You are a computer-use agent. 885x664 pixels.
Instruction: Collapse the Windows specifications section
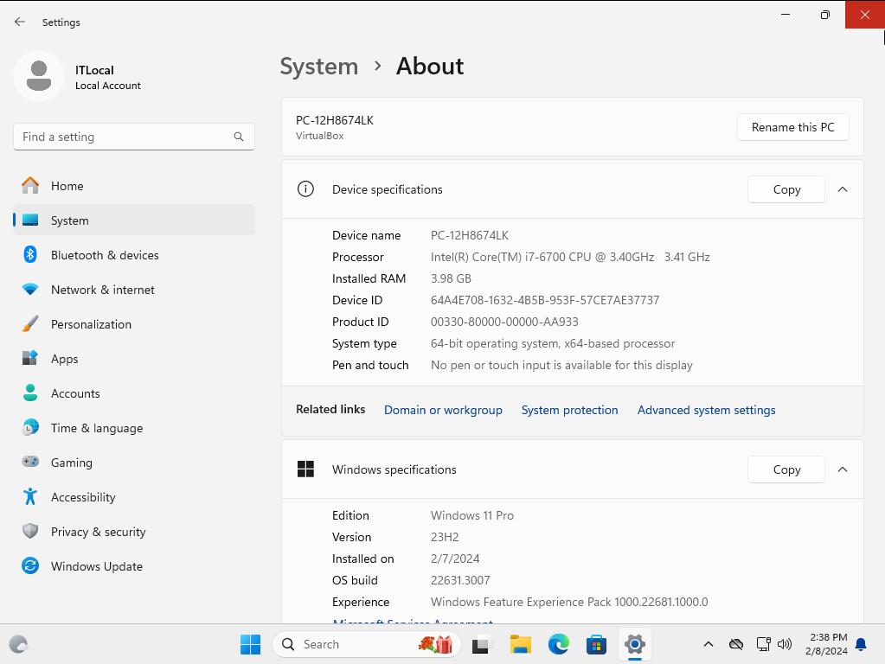click(843, 469)
